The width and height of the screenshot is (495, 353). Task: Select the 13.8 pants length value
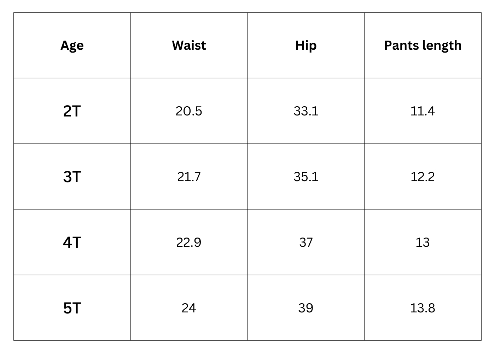coord(423,308)
